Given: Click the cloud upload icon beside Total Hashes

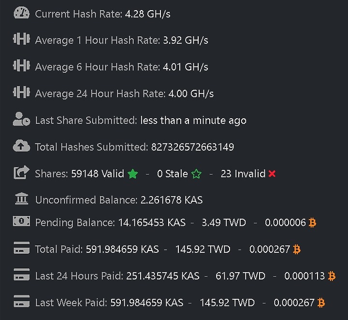Looking at the screenshot, I should 21,146.
